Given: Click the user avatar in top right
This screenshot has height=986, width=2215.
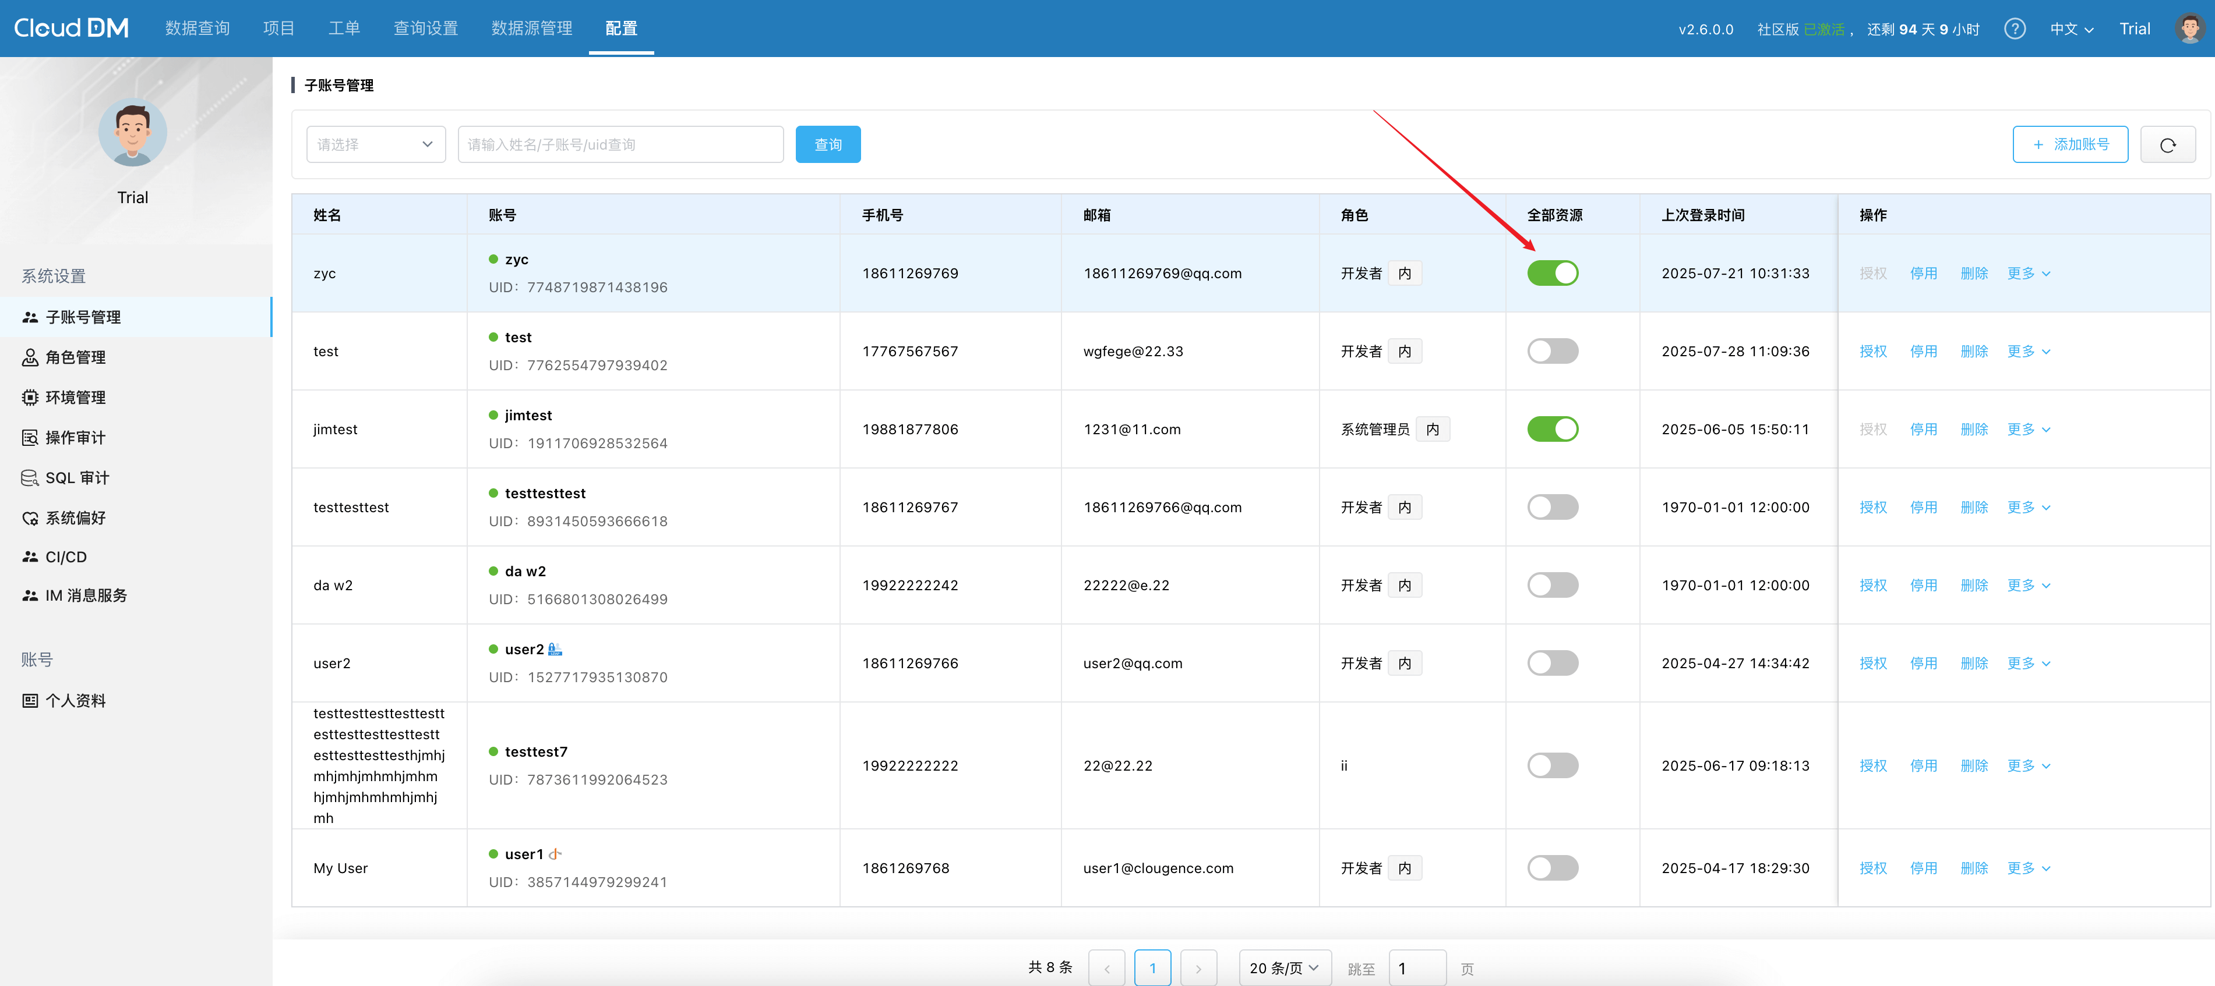Looking at the screenshot, I should (2189, 29).
